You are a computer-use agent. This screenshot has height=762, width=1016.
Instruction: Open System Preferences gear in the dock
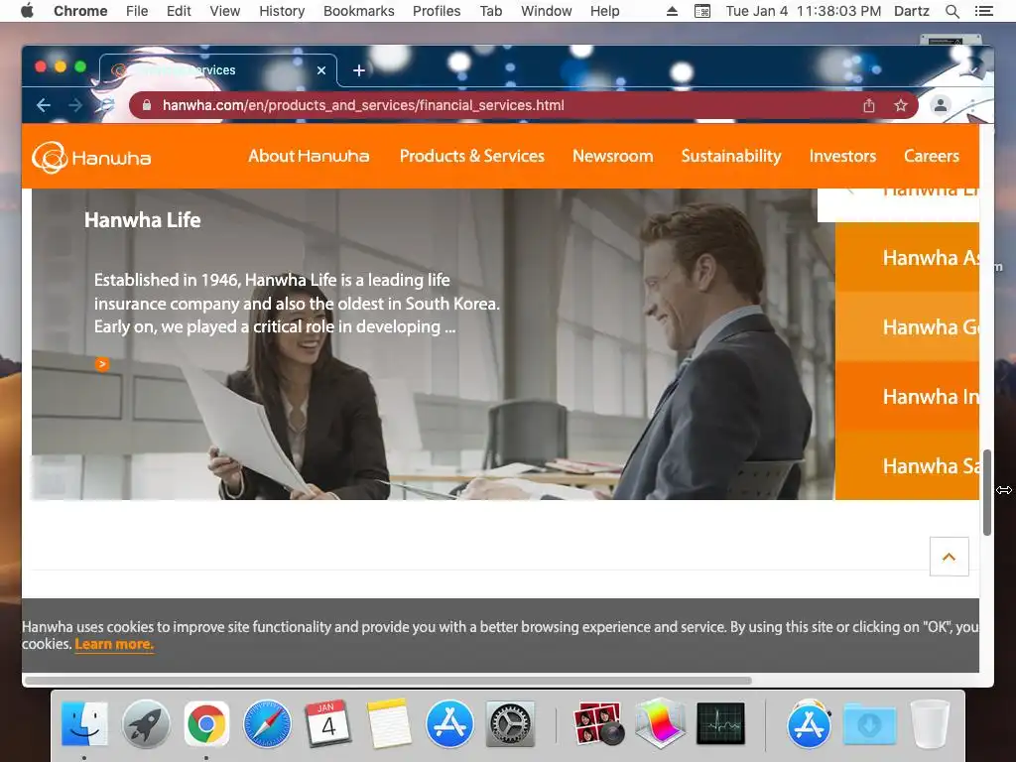click(510, 723)
